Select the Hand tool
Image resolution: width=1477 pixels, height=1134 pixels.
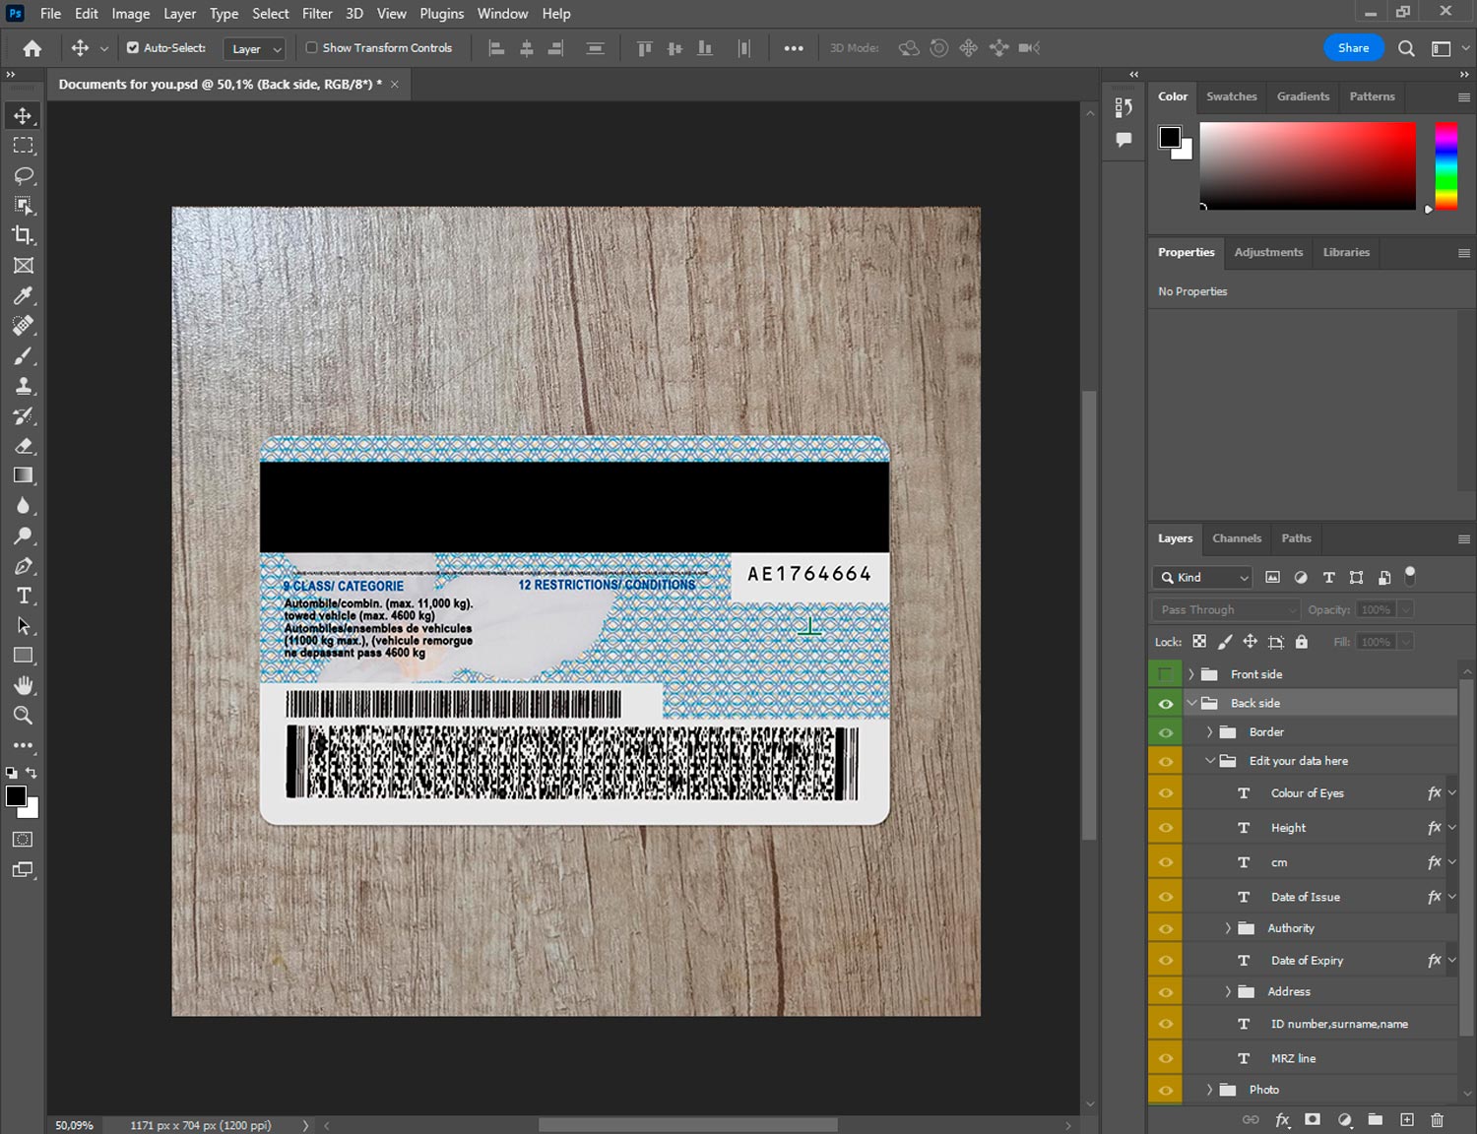(23, 685)
